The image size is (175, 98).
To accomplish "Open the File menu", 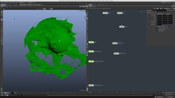I will pos(2,2).
